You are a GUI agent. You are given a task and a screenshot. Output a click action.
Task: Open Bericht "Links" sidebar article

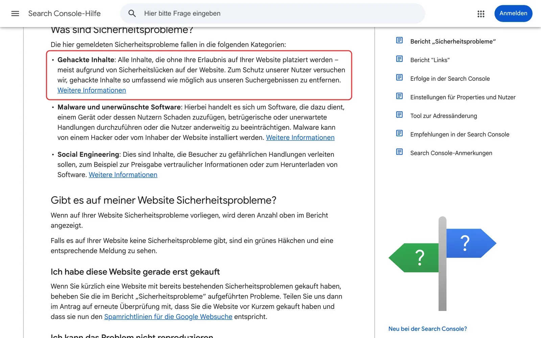[430, 60]
